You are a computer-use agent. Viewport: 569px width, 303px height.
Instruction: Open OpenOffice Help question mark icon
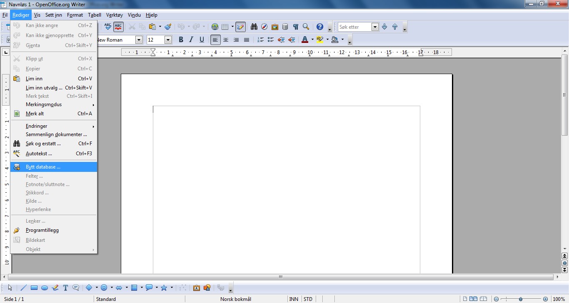[320, 27]
